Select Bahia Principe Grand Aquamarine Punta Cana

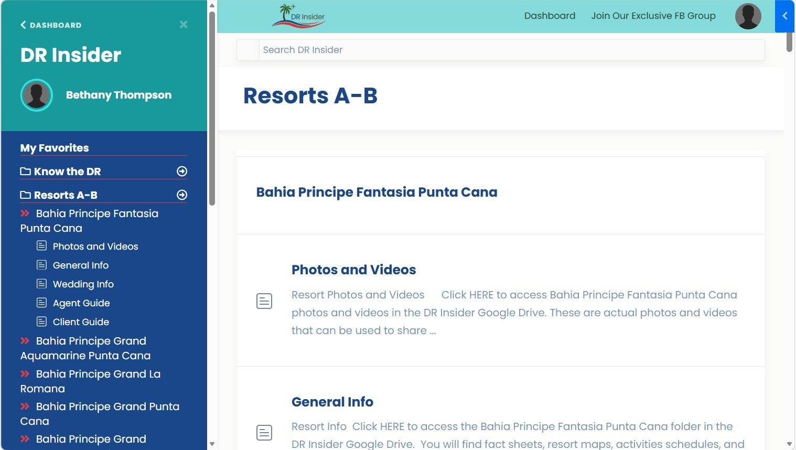[x=85, y=348]
